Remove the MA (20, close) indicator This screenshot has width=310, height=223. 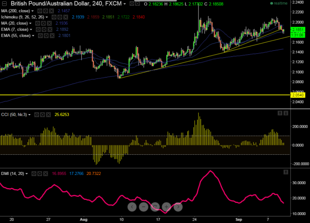pos(49,23)
